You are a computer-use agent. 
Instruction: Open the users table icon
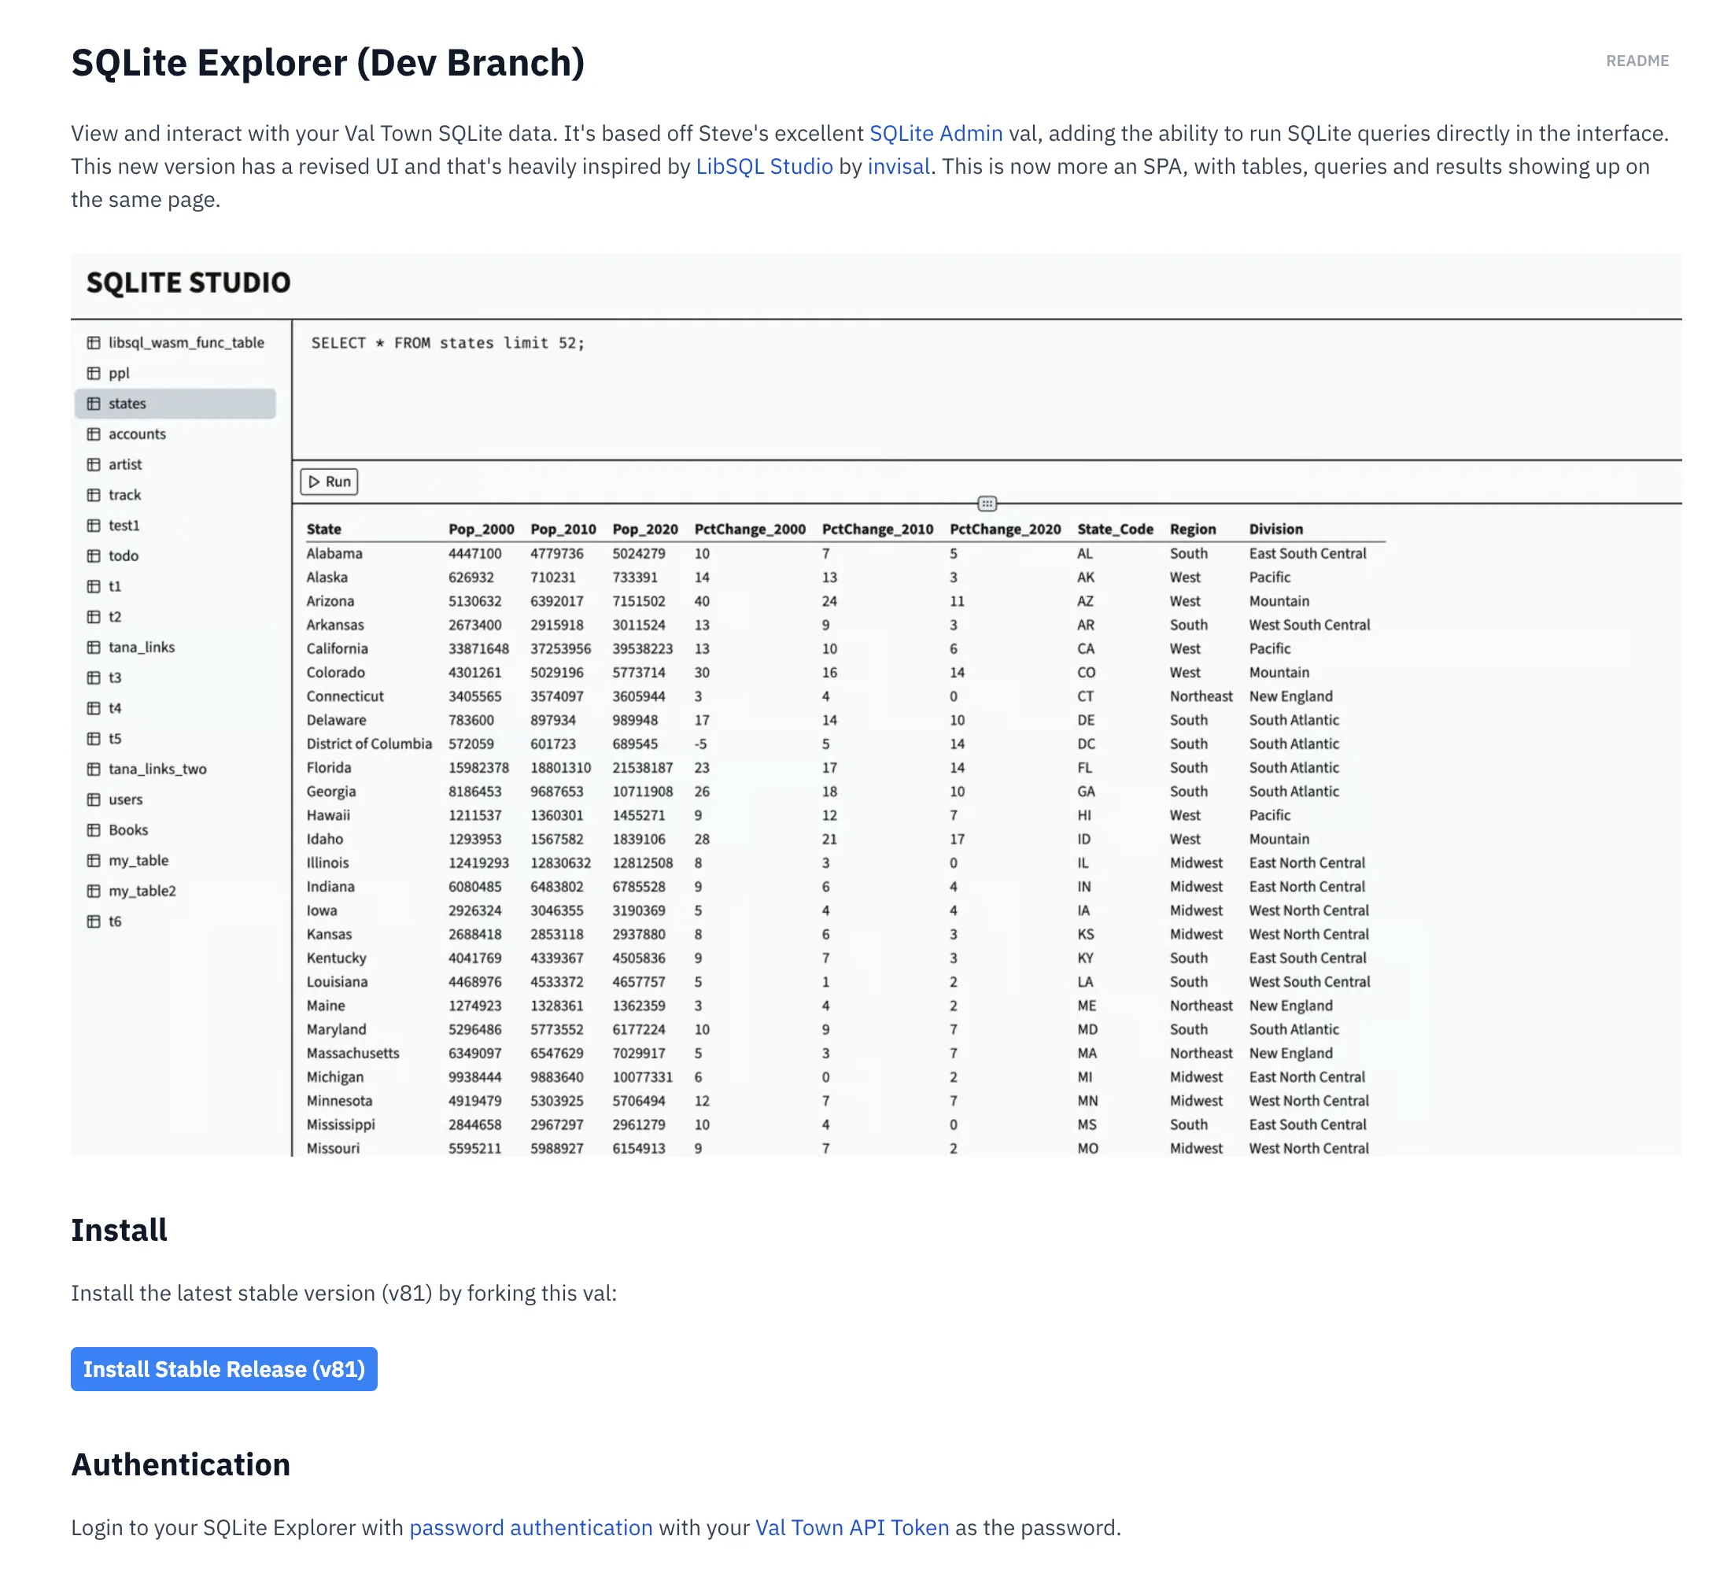[x=94, y=799]
